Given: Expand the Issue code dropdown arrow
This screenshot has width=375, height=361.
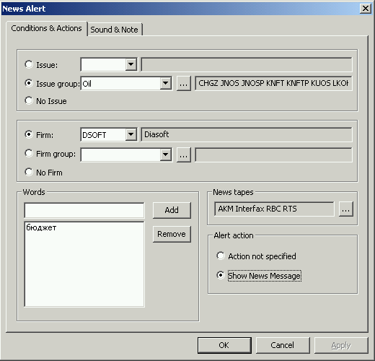Looking at the screenshot, I should coord(131,64).
